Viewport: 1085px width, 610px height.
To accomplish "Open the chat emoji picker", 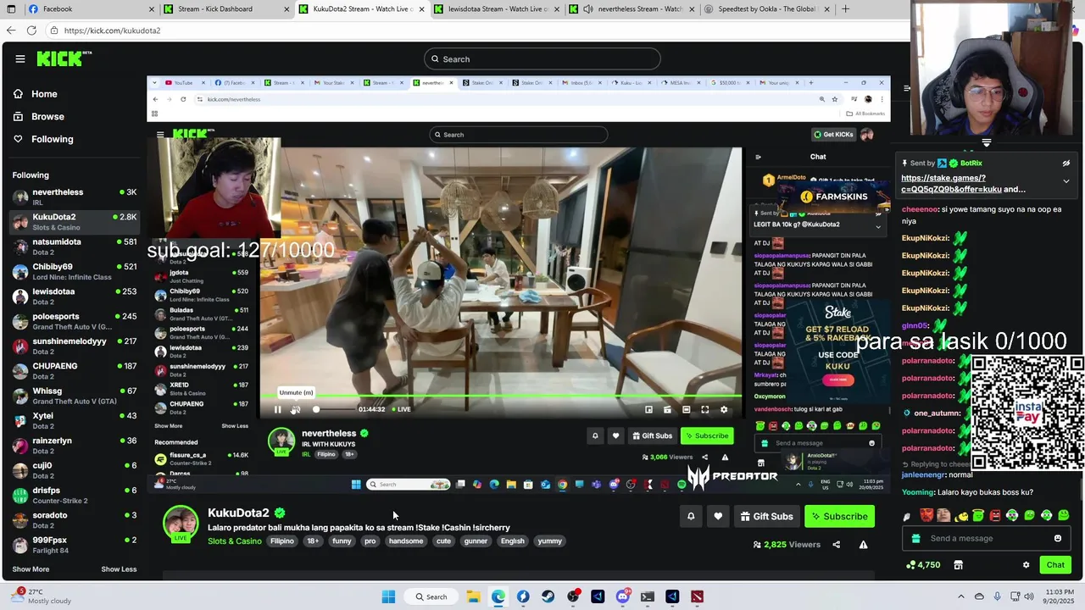I will [x=1058, y=539].
